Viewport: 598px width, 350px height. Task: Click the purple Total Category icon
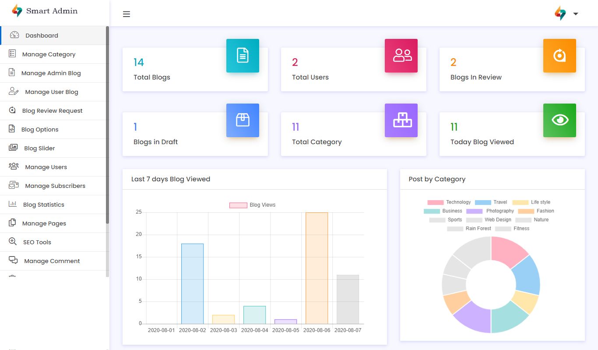click(401, 120)
